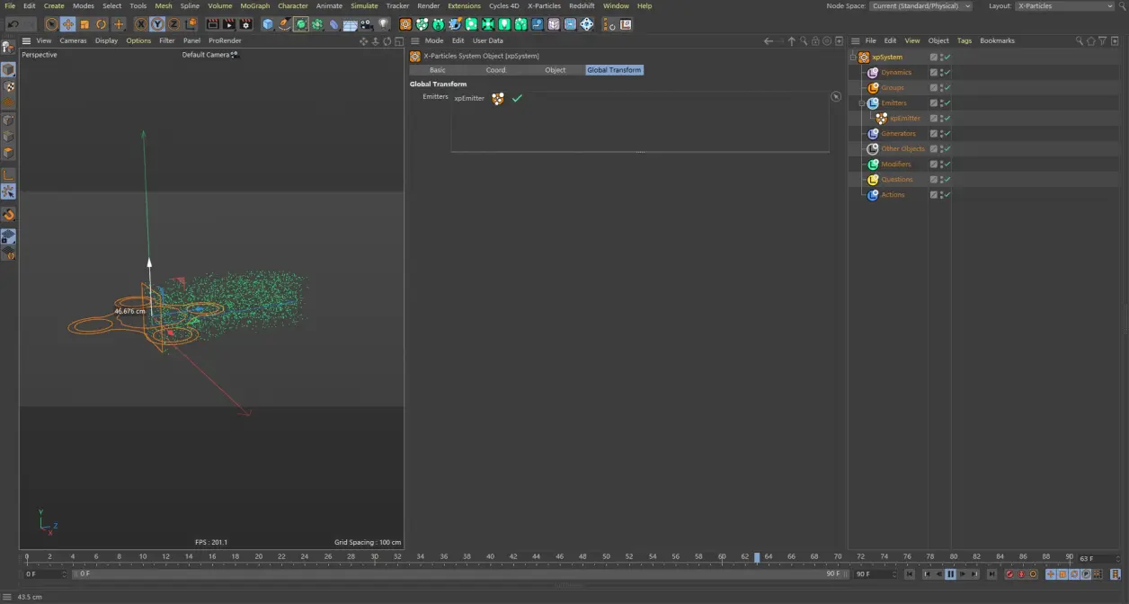Click frame 63 on the timeline ruler

[x=758, y=558]
